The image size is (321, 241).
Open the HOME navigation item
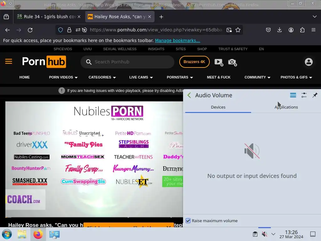coord(24,77)
